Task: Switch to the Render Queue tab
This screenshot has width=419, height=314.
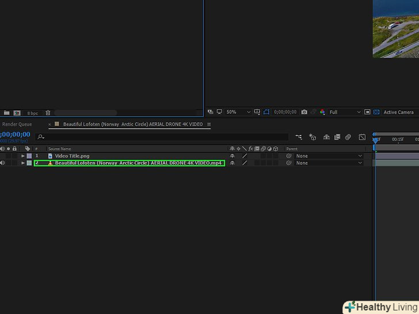Action: pos(17,124)
